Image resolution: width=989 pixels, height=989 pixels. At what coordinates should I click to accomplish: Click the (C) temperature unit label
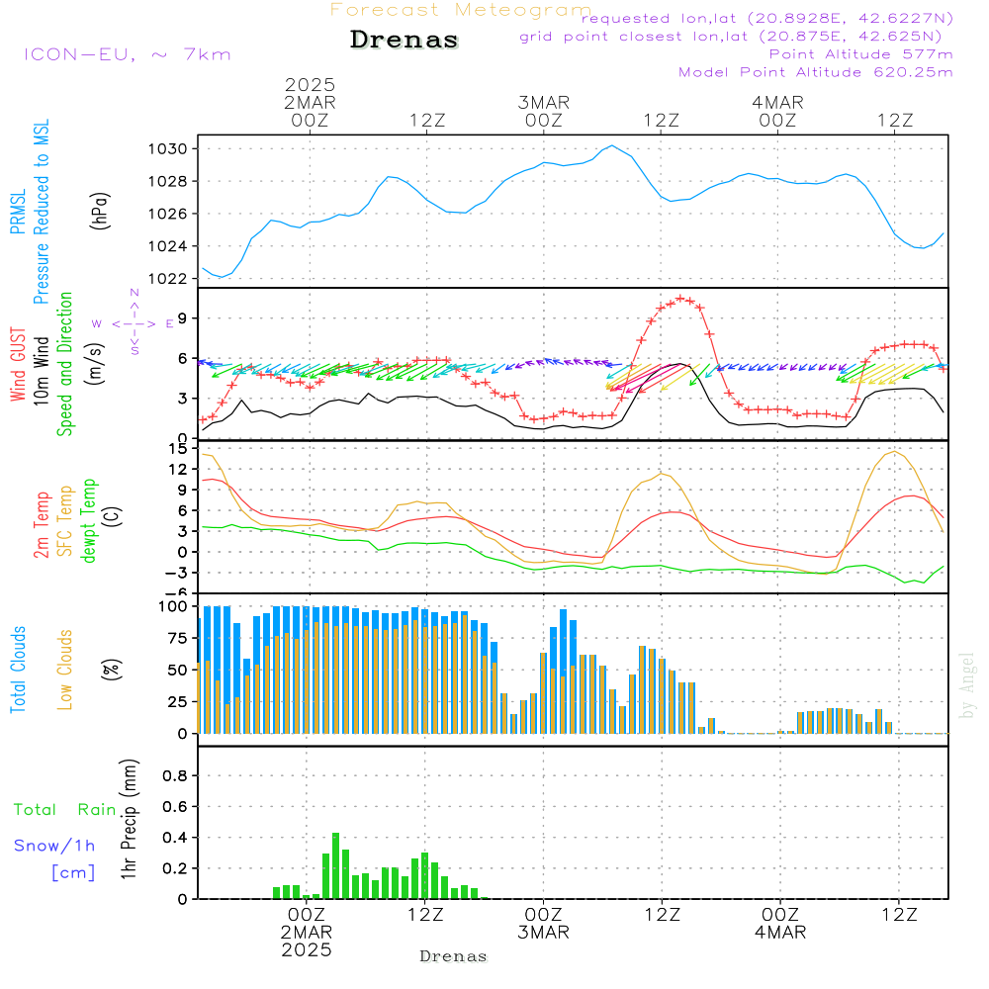tap(113, 516)
